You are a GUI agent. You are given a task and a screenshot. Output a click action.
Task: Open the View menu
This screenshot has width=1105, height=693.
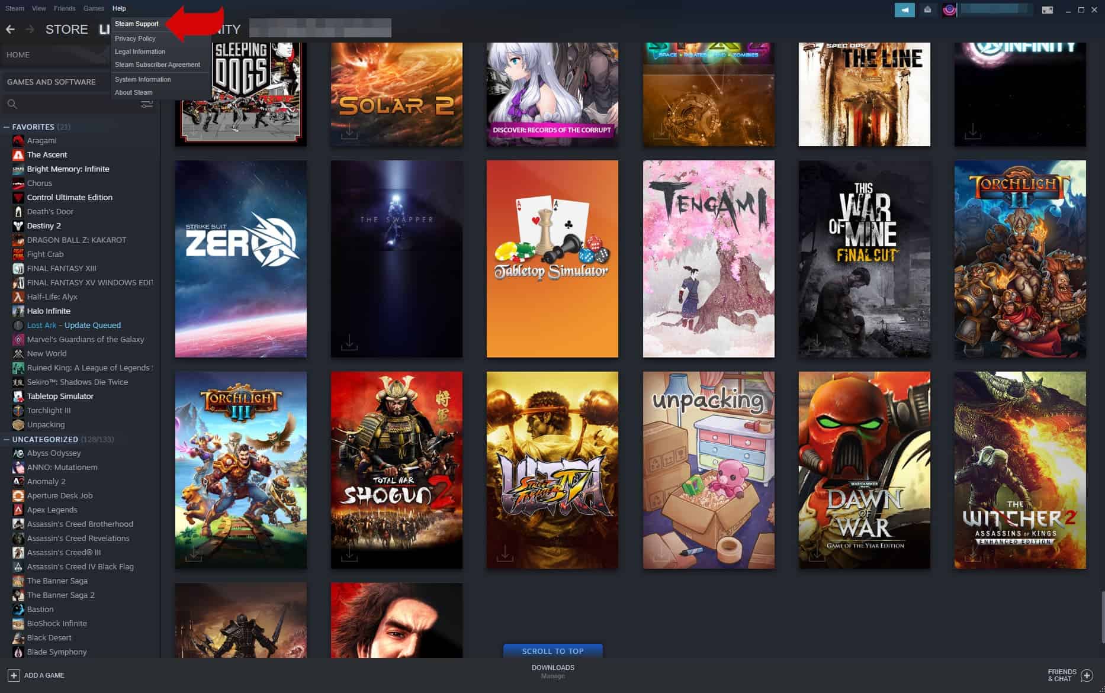click(x=39, y=8)
